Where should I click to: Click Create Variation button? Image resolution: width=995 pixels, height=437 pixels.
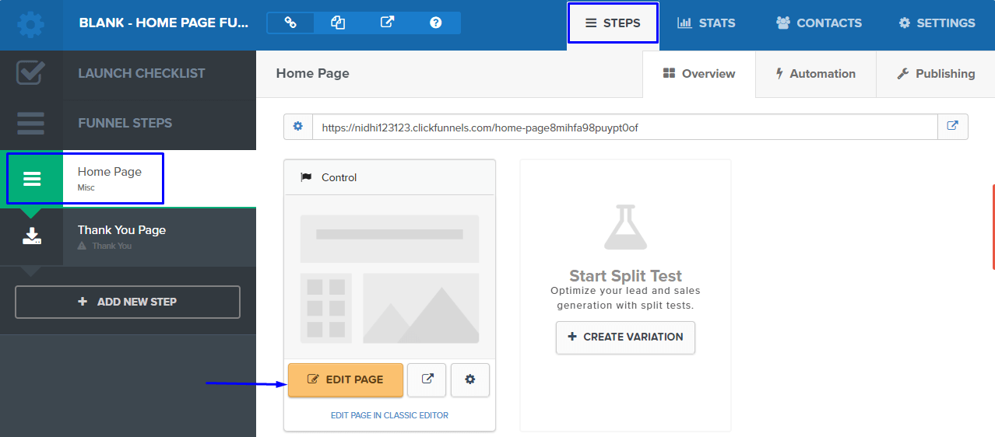(625, 337)
